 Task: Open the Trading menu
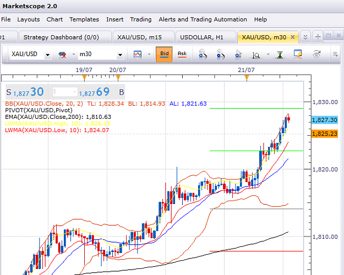point(141,19)
